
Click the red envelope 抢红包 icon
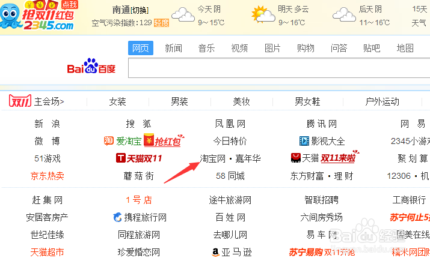(149, 140)
